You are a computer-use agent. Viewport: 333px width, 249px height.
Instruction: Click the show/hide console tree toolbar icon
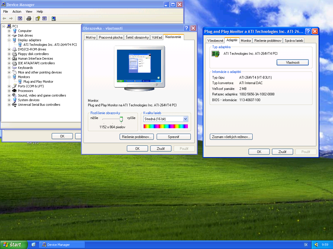[20, 19]
